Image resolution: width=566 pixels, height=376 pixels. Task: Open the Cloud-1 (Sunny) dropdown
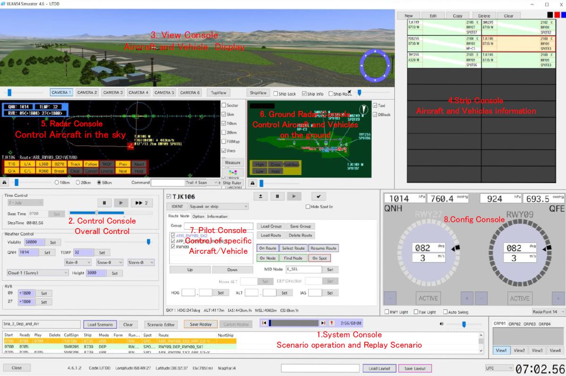37,273
